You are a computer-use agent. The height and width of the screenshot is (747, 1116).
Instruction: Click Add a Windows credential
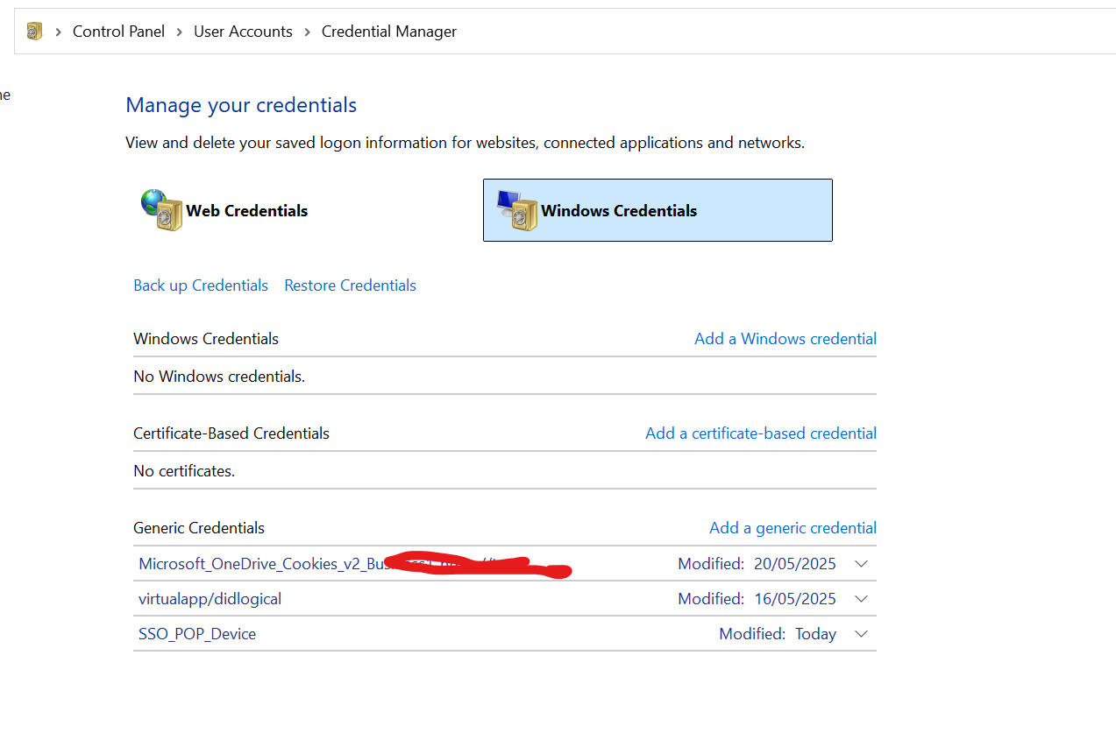point(785,338)
